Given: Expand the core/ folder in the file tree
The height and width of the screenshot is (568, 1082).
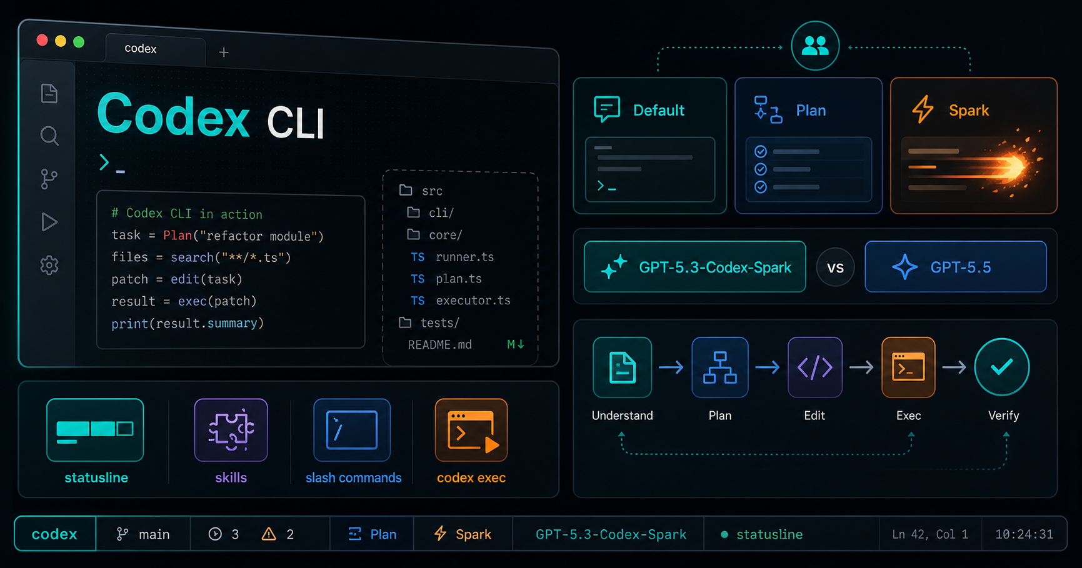Looking at the screenshot, I should tap(434, 235).
